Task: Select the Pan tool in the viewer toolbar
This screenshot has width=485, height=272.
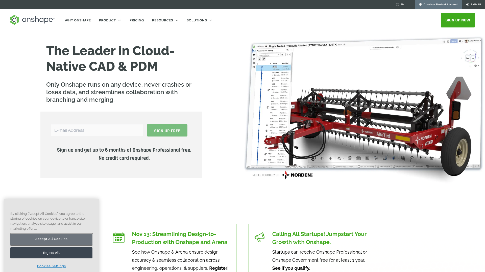Action: coord(330,158)
